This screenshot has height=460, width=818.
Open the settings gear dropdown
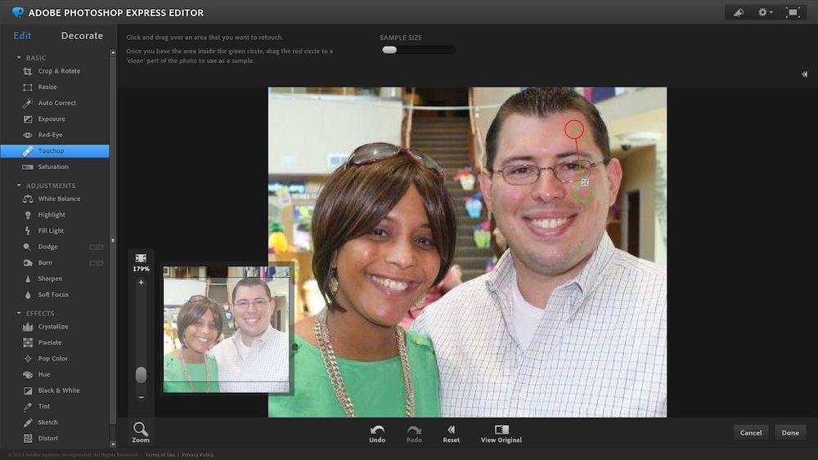[765, 12]
